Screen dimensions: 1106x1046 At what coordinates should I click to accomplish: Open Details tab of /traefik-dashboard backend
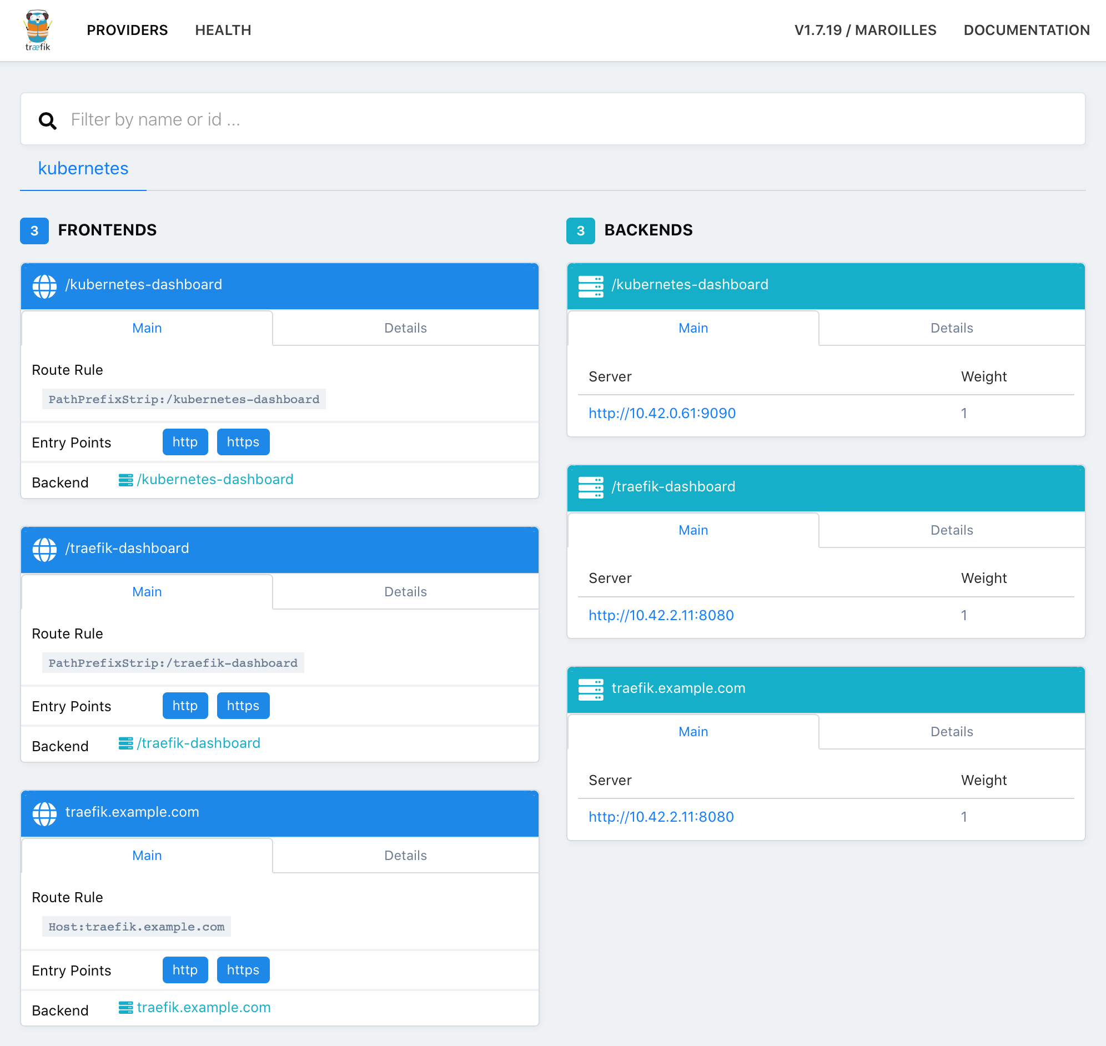point(952,530)
